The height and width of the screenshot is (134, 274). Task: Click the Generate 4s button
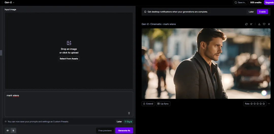coord(124,130)
